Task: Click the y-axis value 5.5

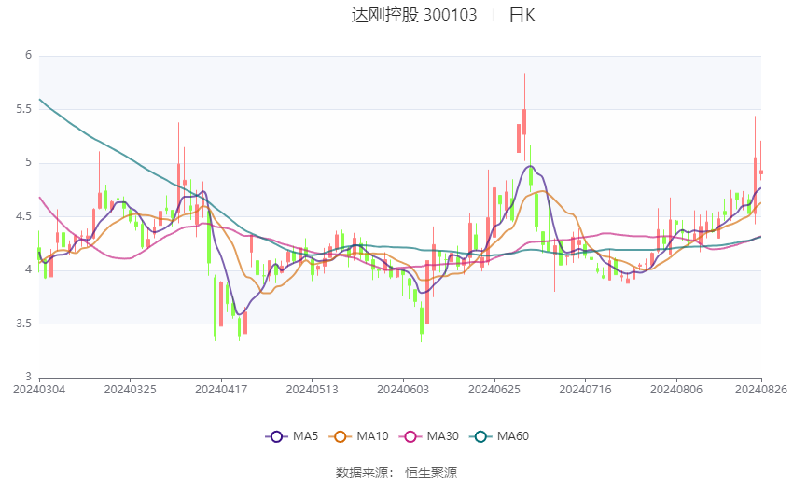Action: (x=23, y=109)
